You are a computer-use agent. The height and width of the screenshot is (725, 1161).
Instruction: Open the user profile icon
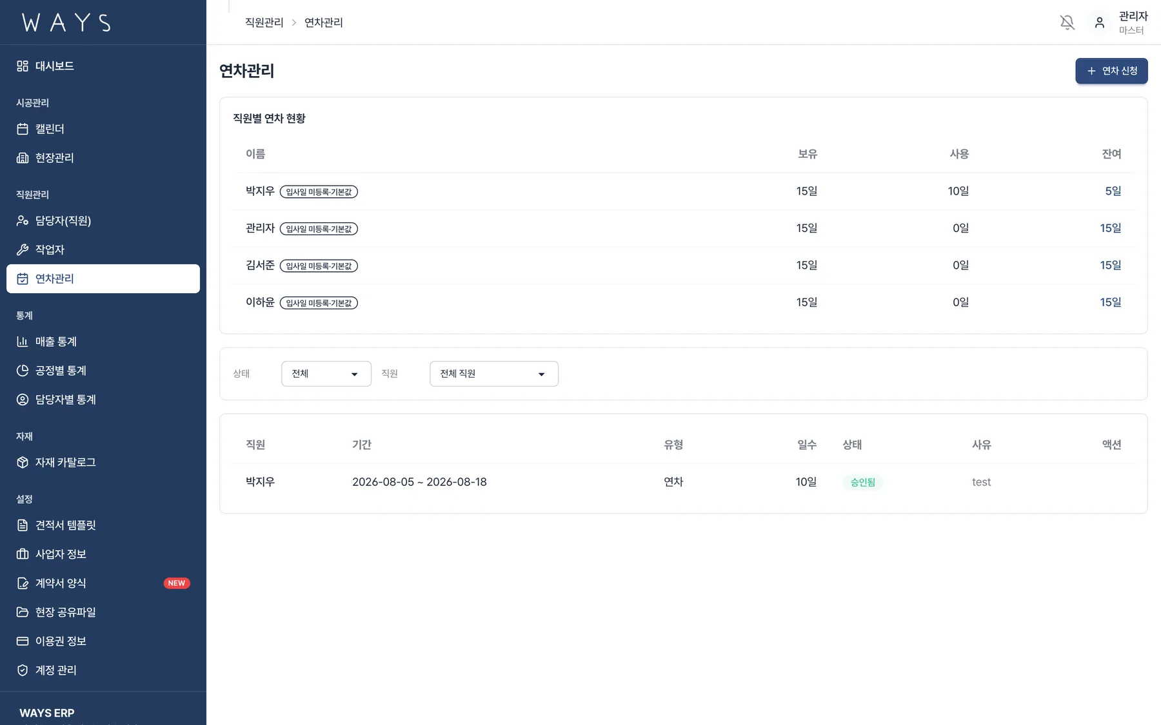click(x=1100, y=23)
